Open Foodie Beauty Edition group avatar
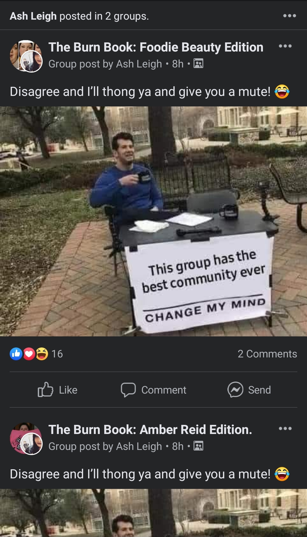 pyautogui.click(x=26, y=56)
